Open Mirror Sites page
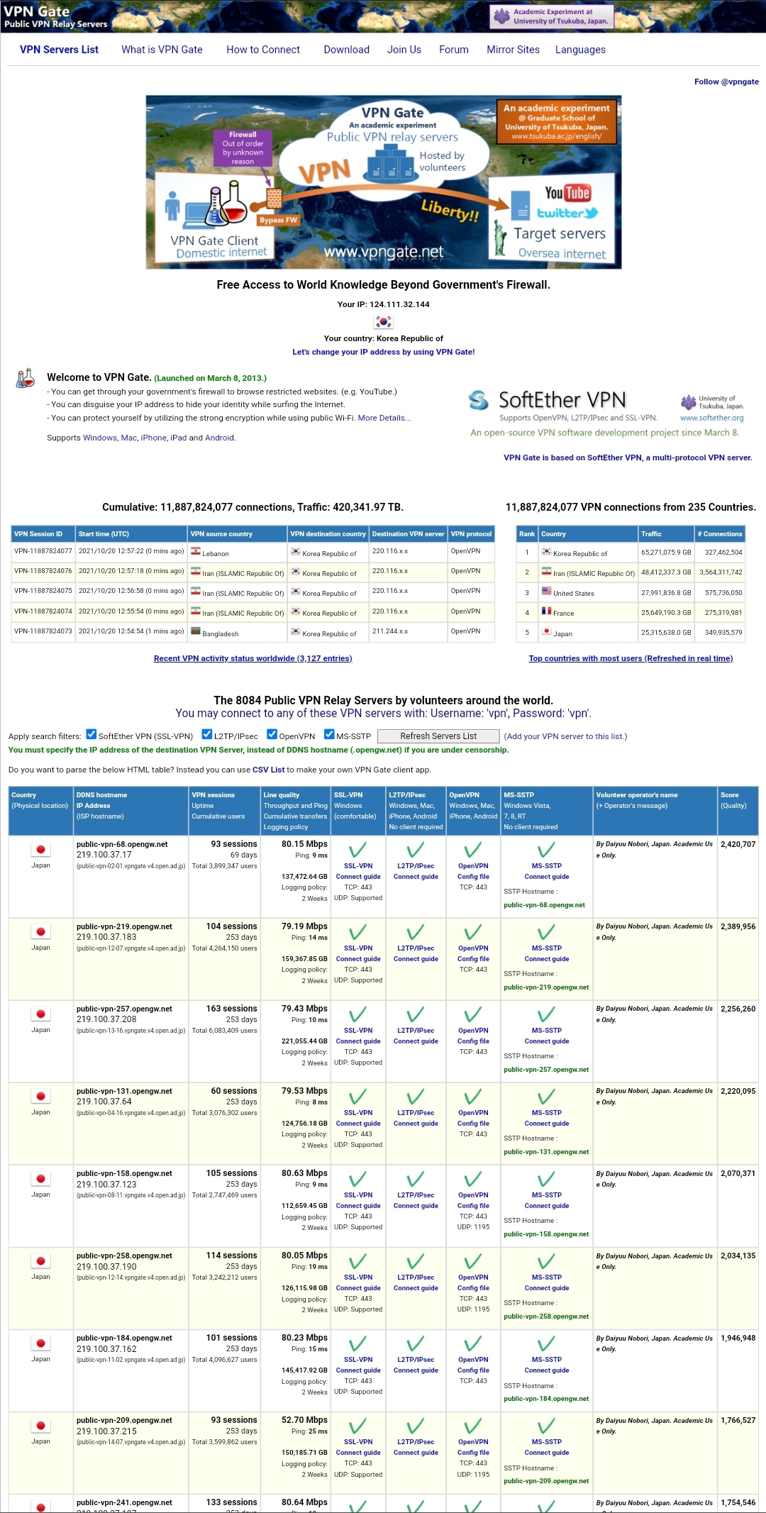The image size is (766, 1513). coord(513,50)
